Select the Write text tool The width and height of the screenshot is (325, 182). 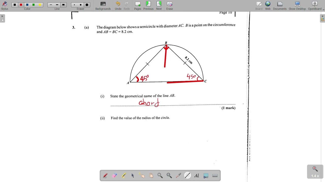197,176
